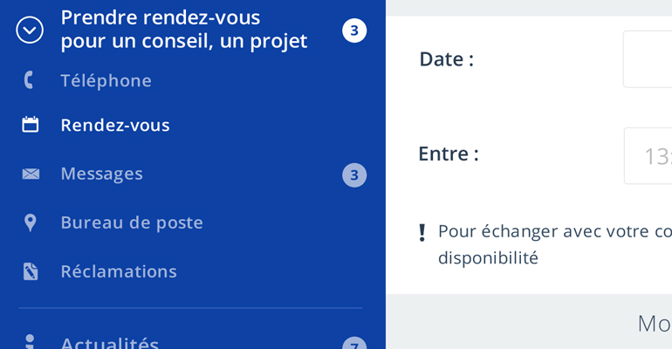Viewport: 672px width, 349px height.
Task: Open the Réclamations section
Action: pyautogui.click(x=119, y=271)
